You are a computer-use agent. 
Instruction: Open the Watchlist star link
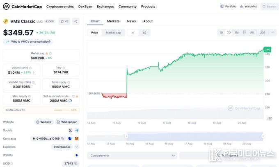[x=248, y=7]
